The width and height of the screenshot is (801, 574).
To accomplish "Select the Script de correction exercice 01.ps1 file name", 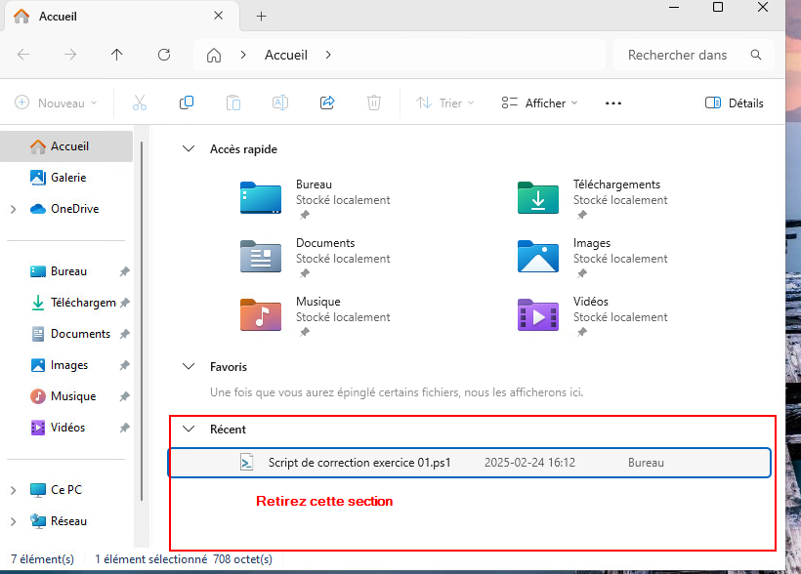I will [x=359, y=462].
